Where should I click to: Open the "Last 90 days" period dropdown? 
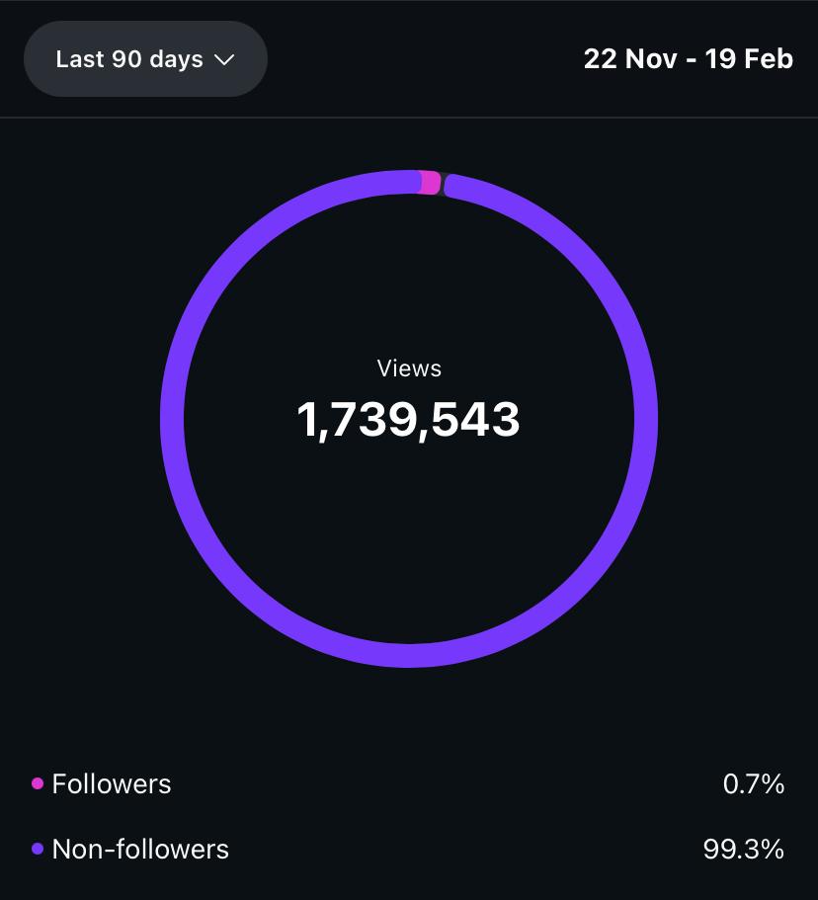144,59
